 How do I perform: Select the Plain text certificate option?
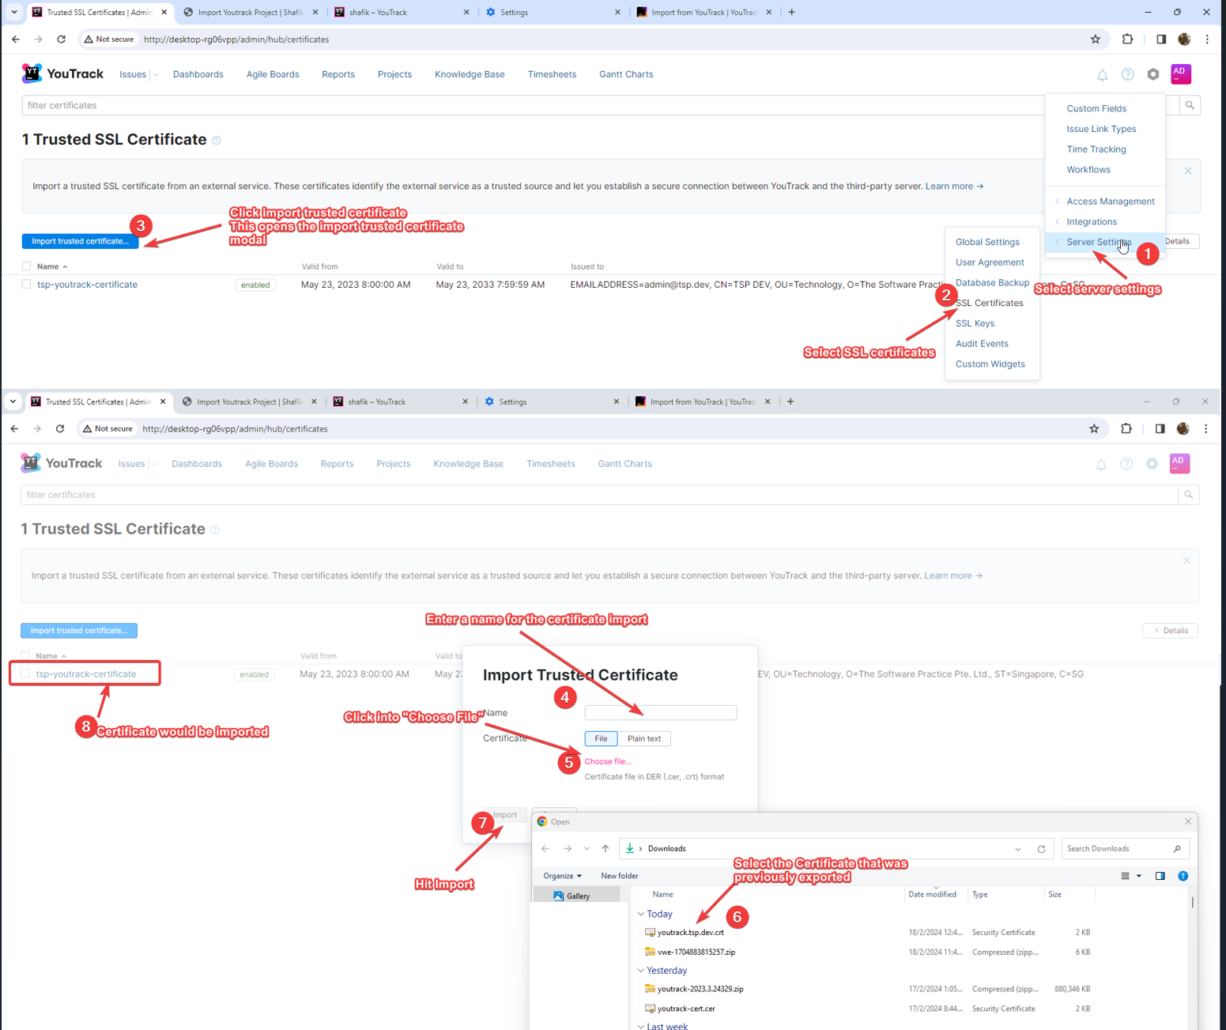[643, 738]
